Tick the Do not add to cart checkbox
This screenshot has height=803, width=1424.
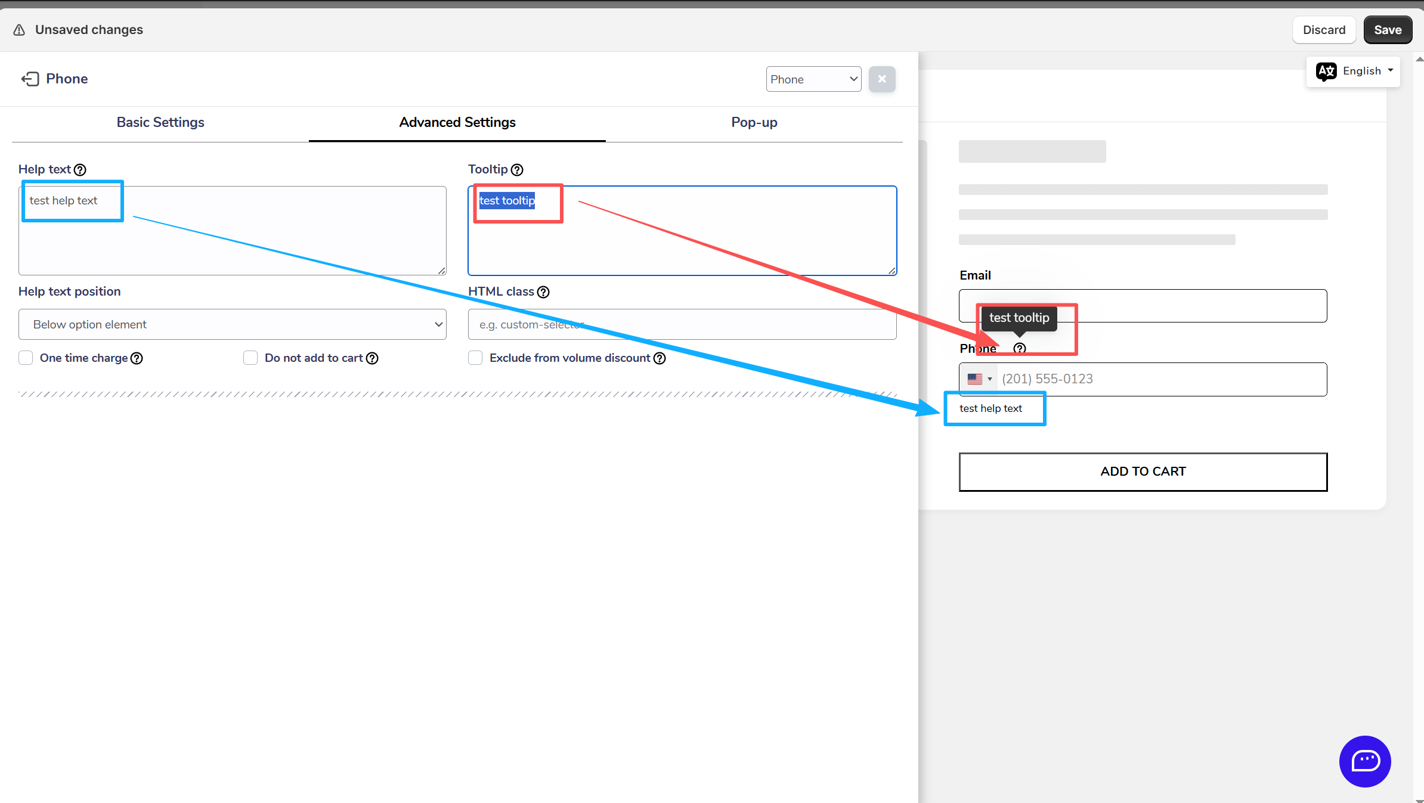click(x=250, y=358)
